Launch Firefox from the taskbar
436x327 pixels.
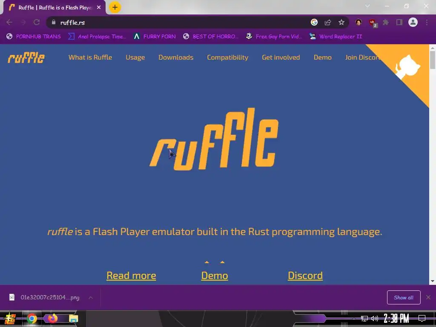tap(52, 318)
